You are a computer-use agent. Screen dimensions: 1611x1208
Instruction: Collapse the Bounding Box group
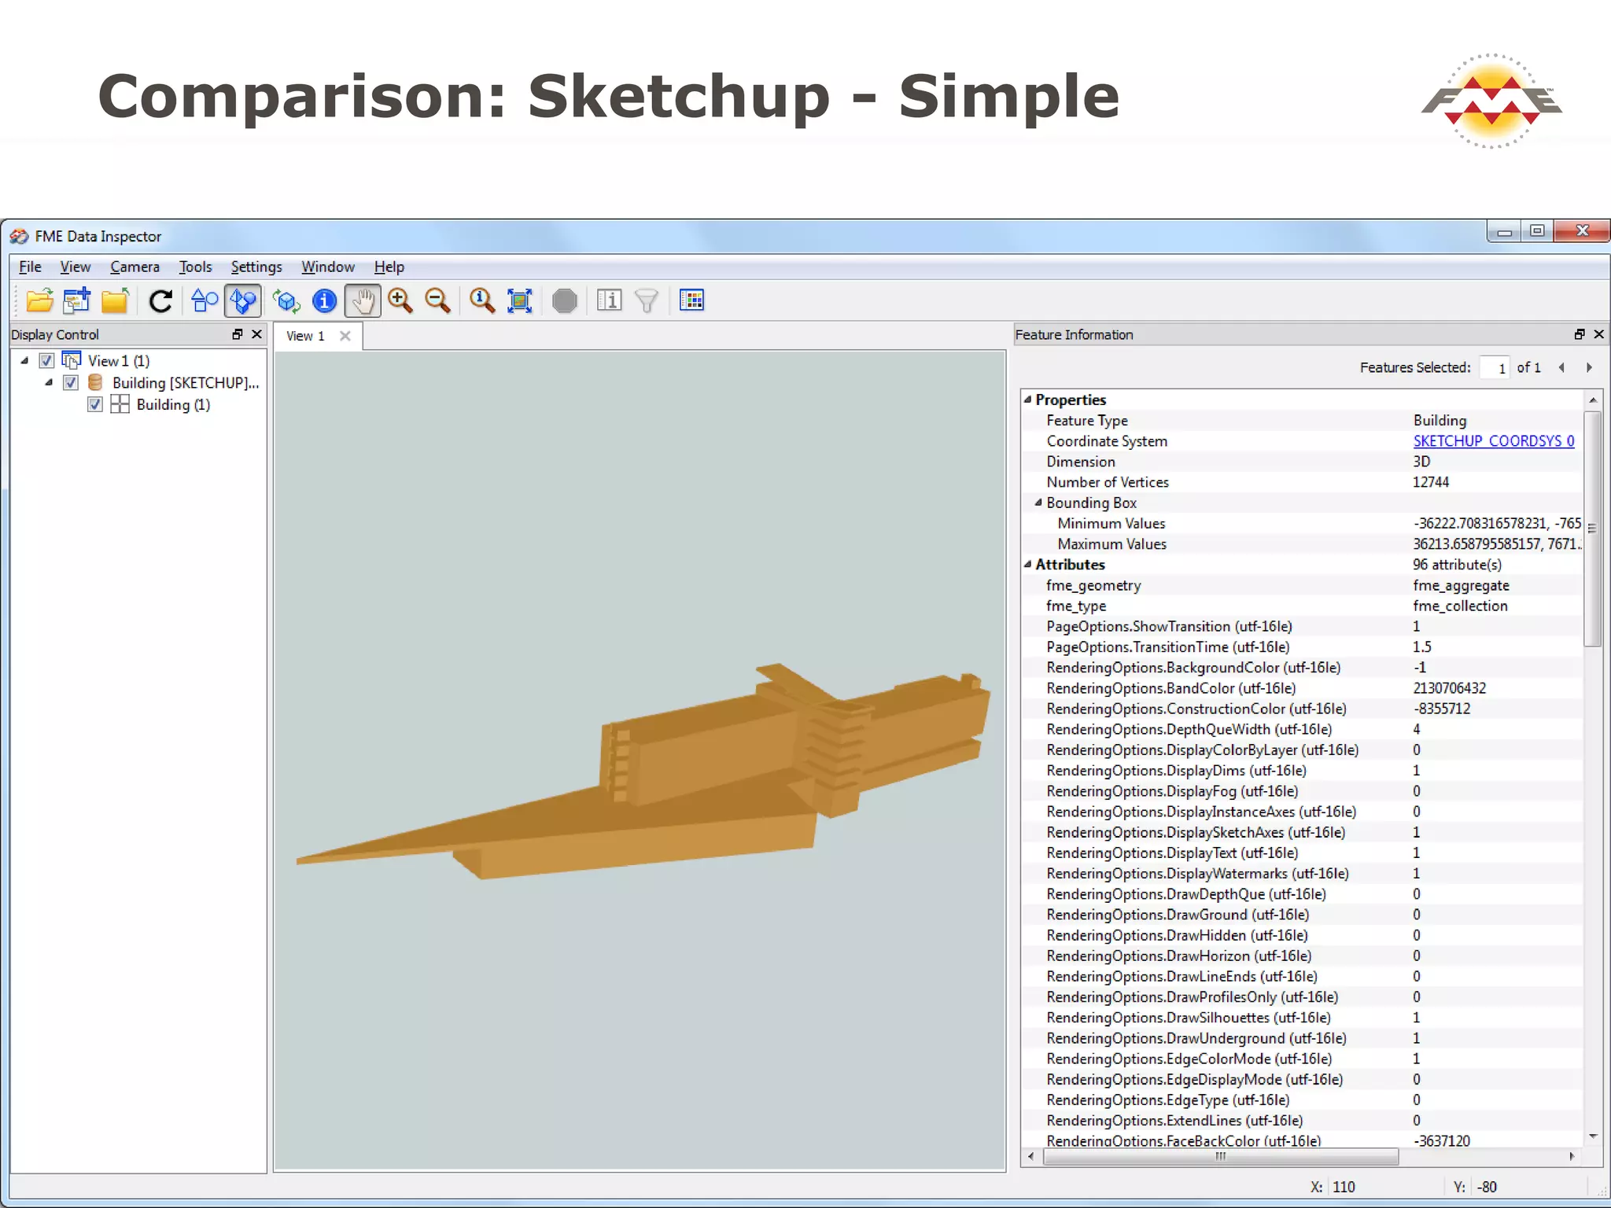(x=1038, y=503)
